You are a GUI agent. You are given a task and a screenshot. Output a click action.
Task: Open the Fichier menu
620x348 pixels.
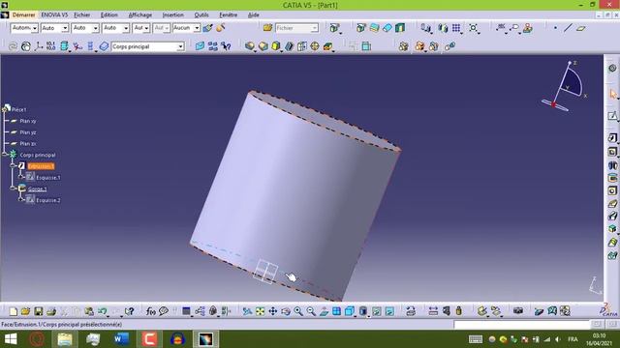(81, 15)
